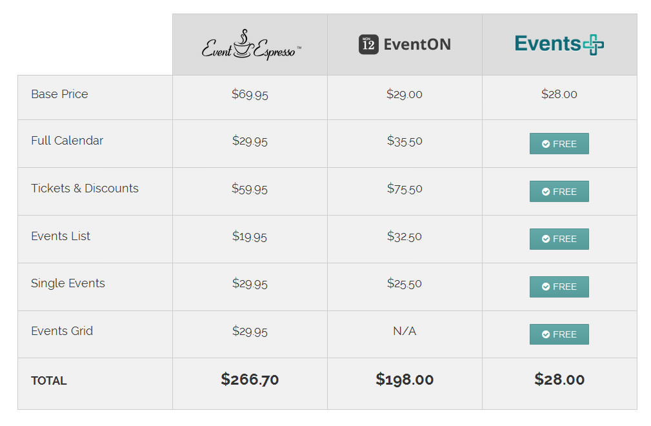Click the N/A cell for EventON

[x=405, y=331]
